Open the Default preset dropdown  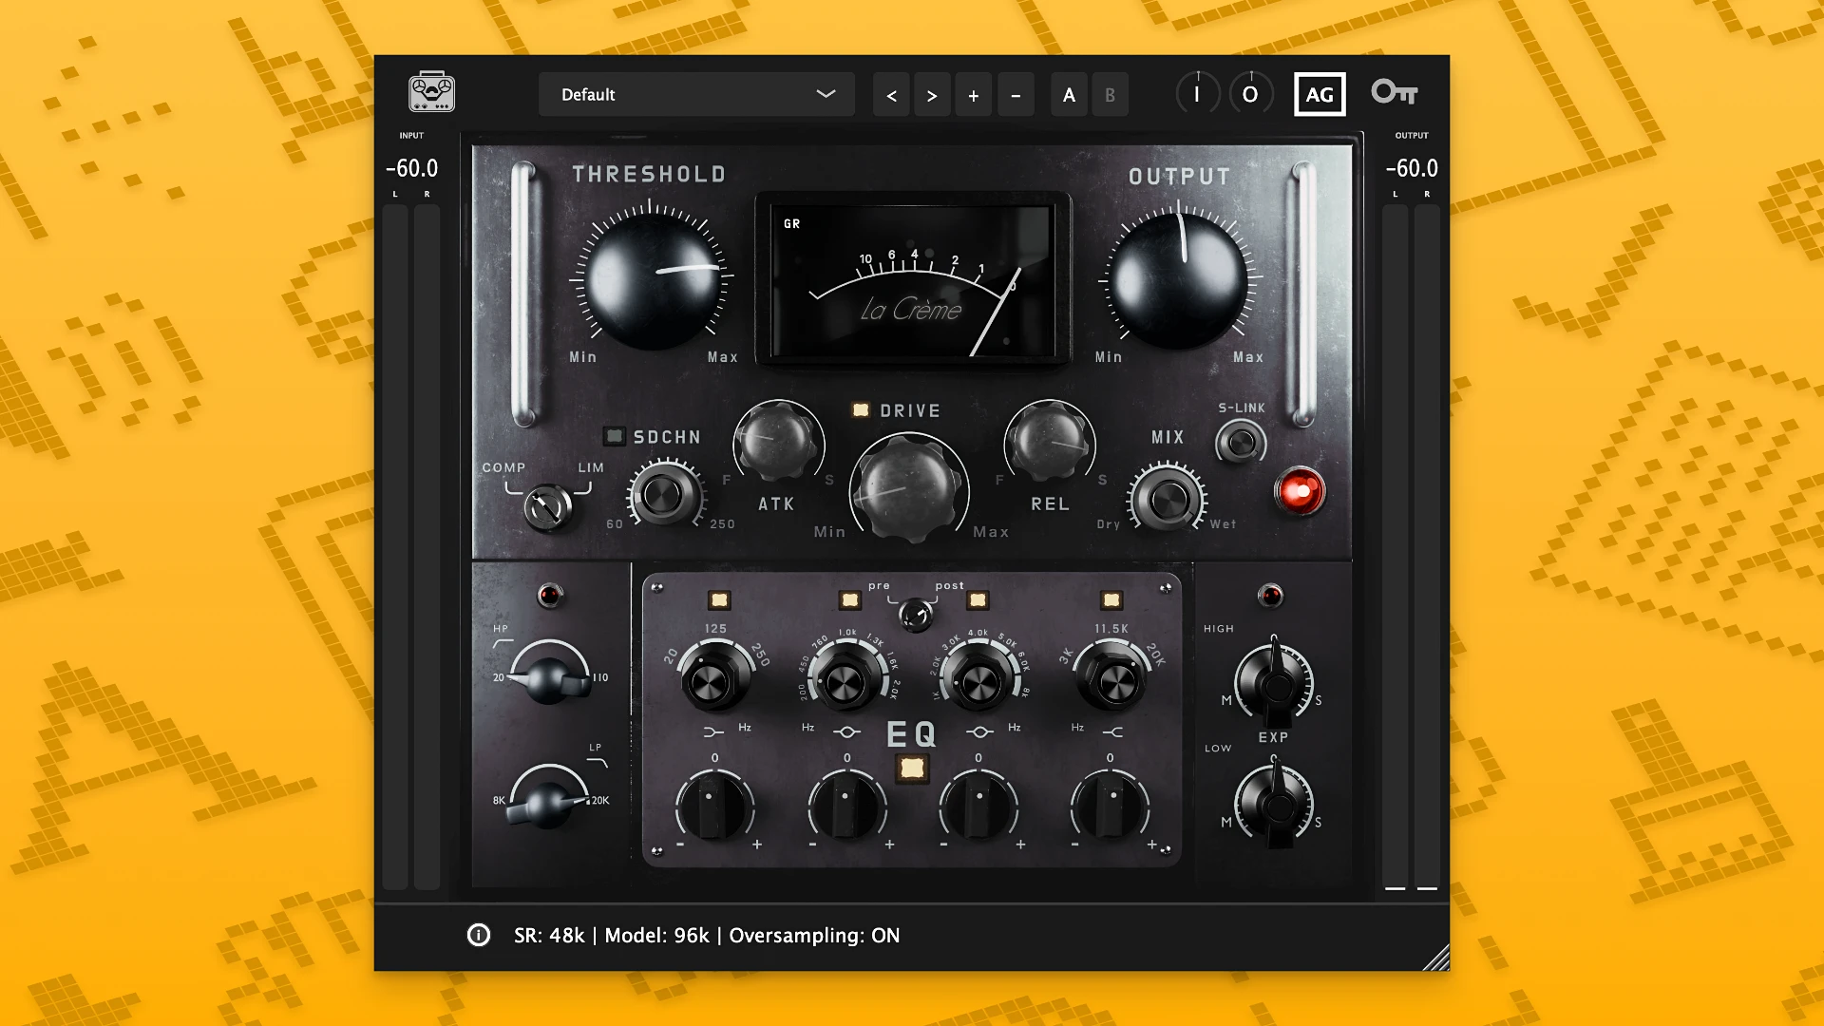tap(695, 94)
